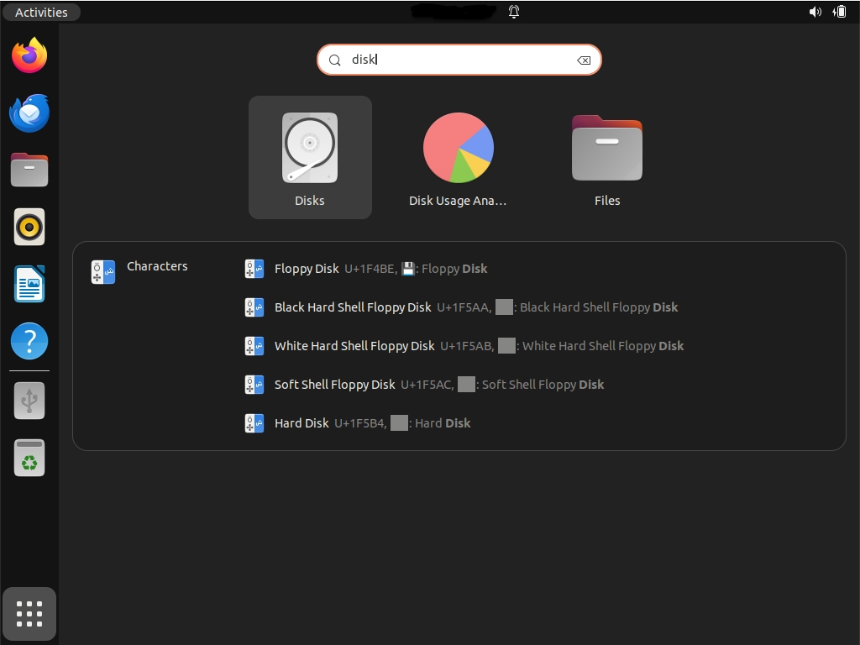Clear the search field text
Image resolution: width=860 pixels, height=645 pixels.
coord(584,60)
